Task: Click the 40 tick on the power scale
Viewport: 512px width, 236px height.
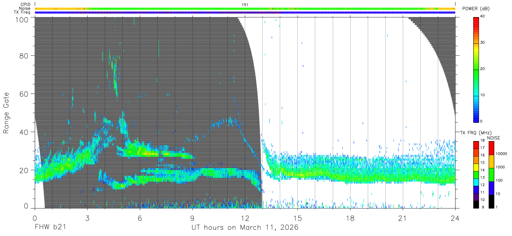Action: [x=483, y=16]
